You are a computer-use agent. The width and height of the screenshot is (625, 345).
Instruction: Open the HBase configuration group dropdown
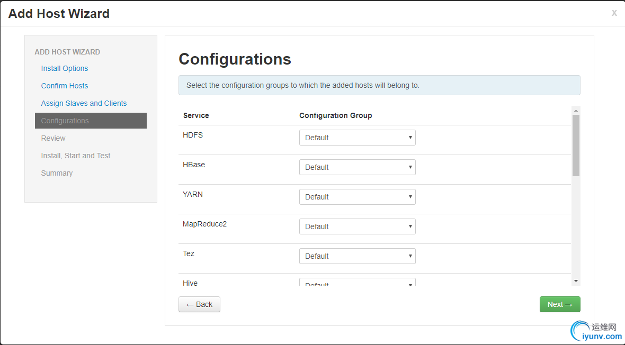357,167
